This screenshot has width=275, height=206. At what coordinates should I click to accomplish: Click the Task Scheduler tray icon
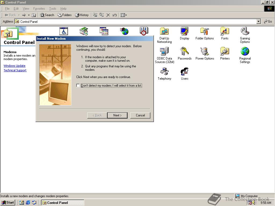[249, 203]
